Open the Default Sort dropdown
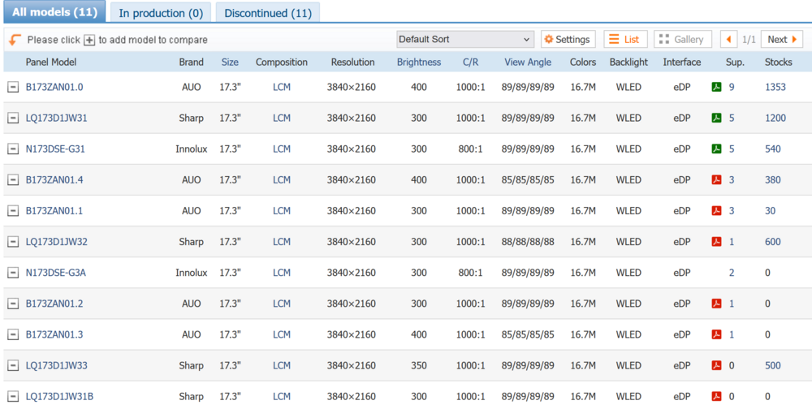Screen dimensions: 812x405 tap(464, 40)
